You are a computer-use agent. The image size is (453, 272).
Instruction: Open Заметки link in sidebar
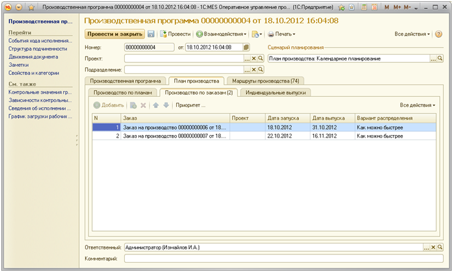point(18,65)
